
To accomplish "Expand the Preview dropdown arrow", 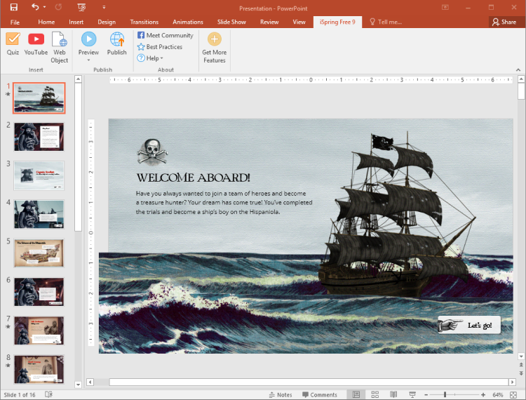I will [88, 60].
